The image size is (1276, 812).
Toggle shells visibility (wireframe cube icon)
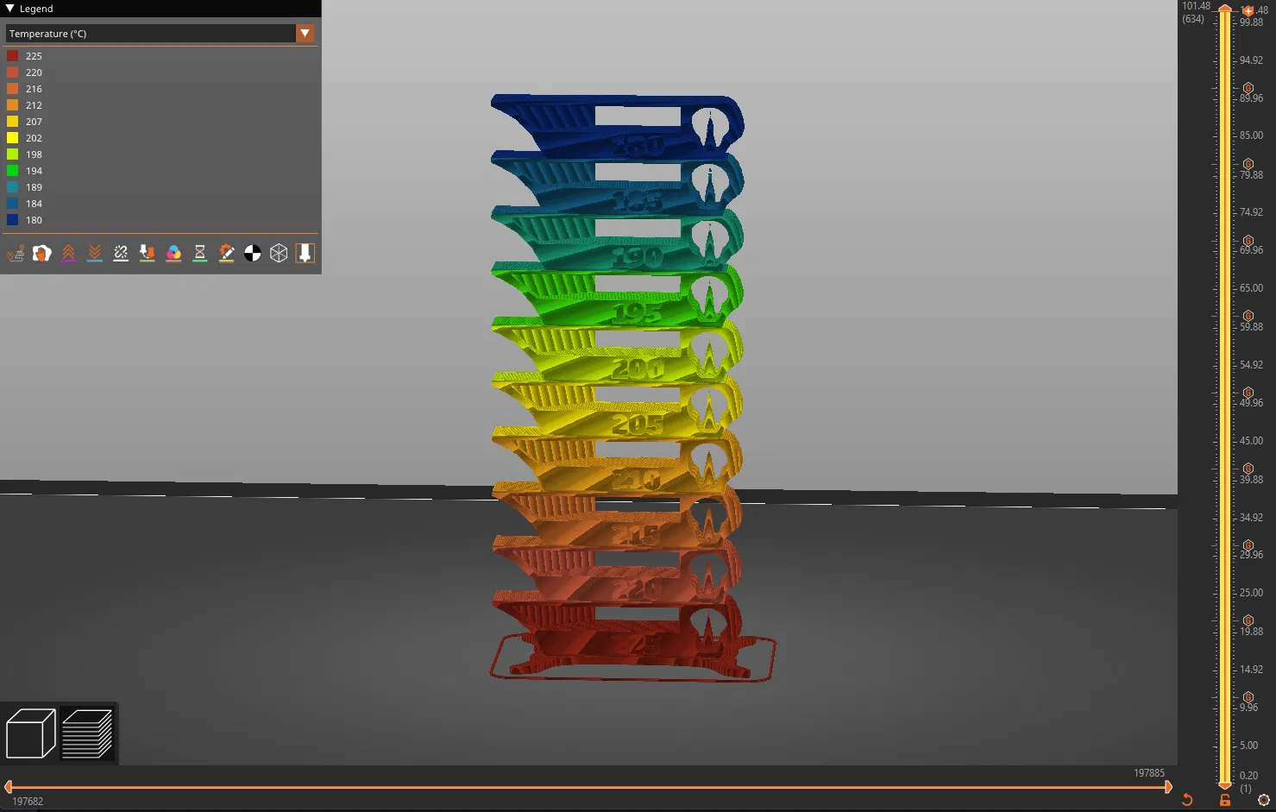(x=279, y=253)
